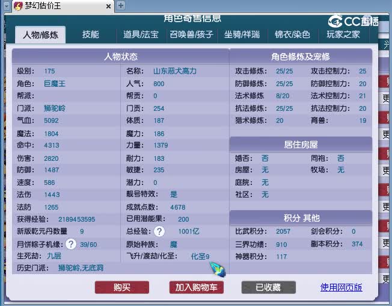The width and height of the screenshot is (392, 306).
Task: Click the level value 175
Action: 49,71
